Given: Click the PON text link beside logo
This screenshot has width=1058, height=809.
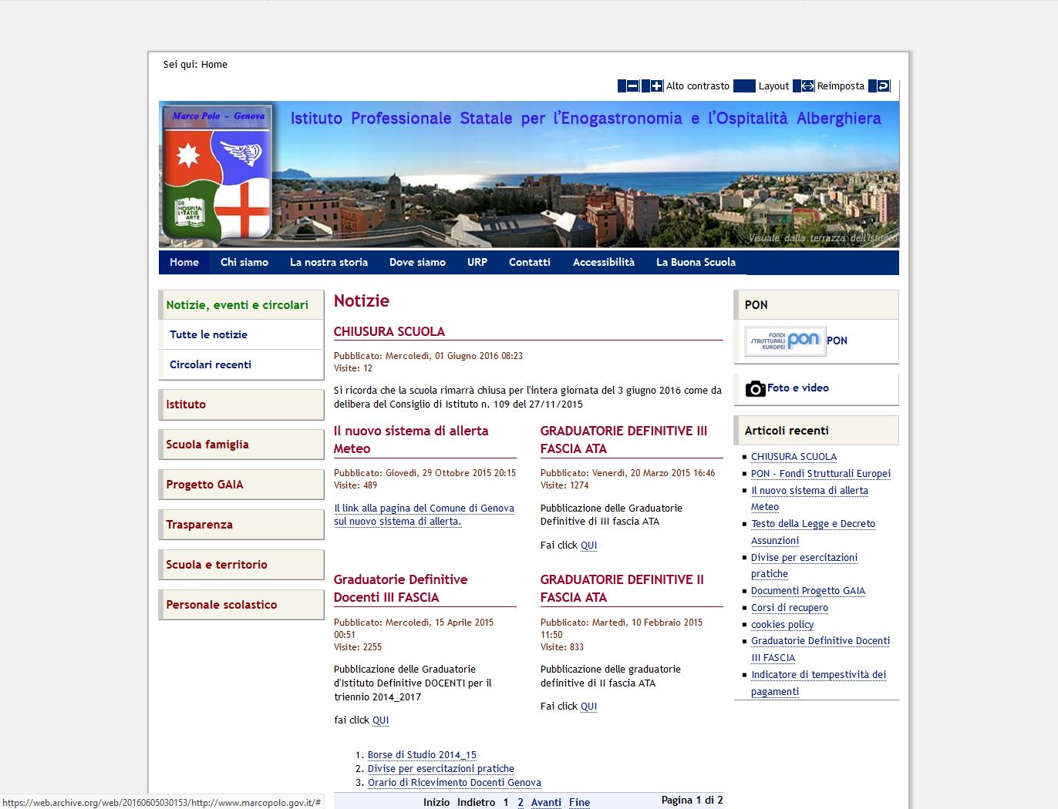Looking at the screenshot, I should pyautogui.click(x=837, y=341).
